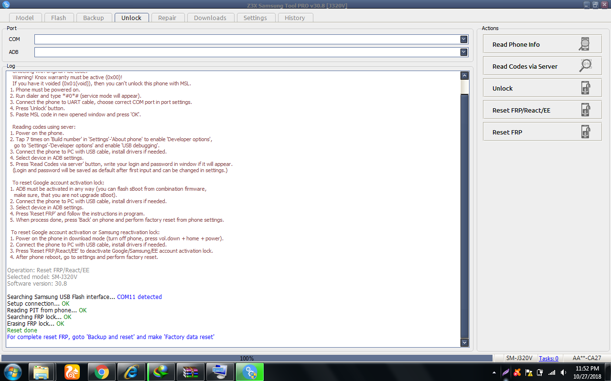Open Internet Download Manager taskbar icon
The image size is (611, 381).
click(161, 372)
